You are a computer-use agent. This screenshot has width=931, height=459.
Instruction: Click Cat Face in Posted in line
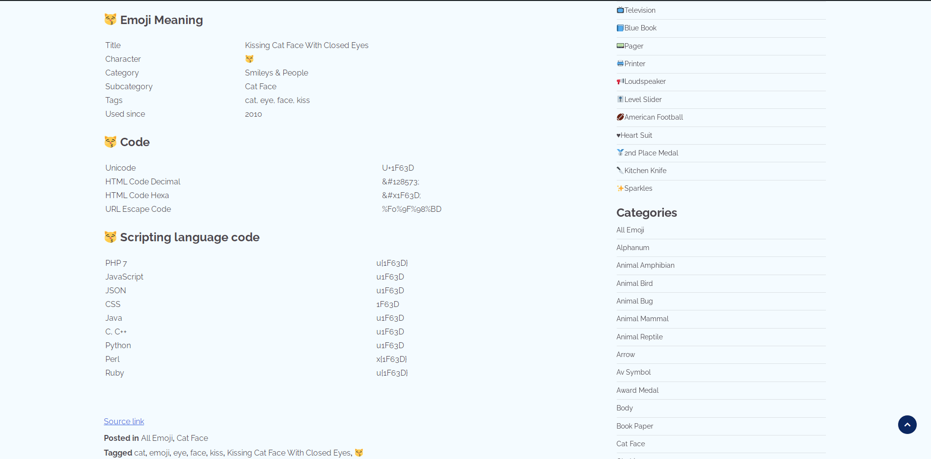(192, 438)
